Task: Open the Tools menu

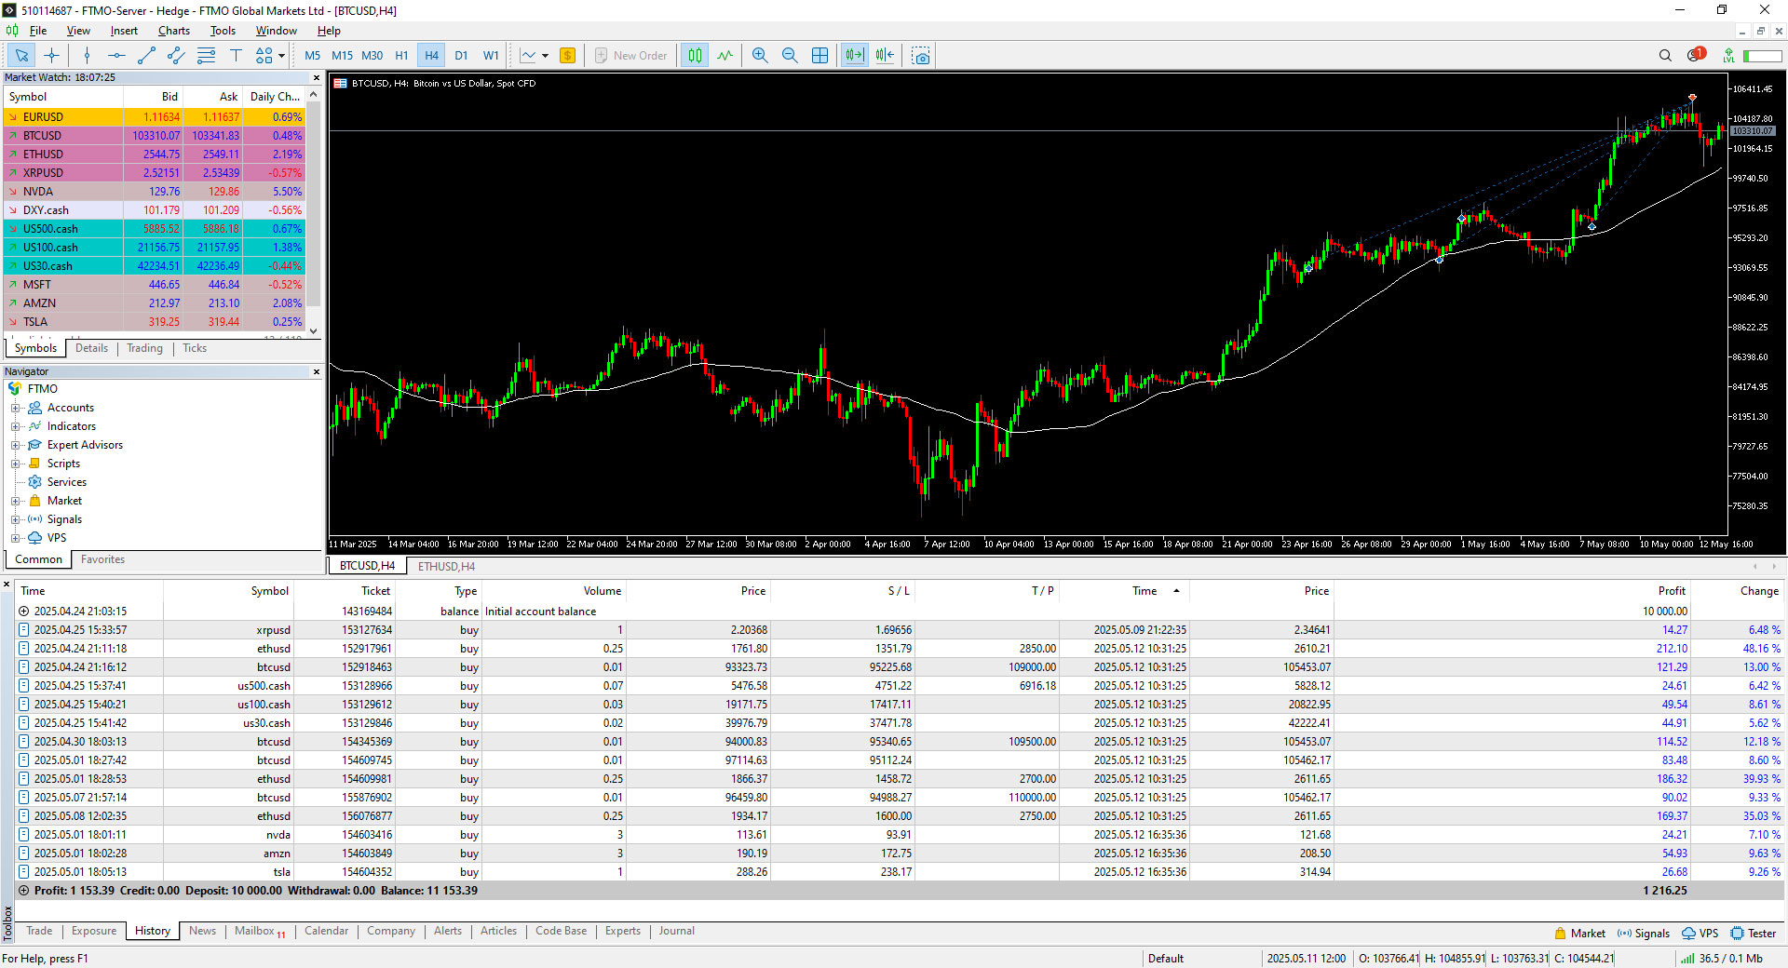Action: click(223, 31)
